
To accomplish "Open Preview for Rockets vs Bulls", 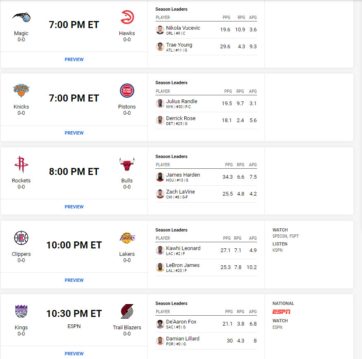I will (x=74, y=207).
